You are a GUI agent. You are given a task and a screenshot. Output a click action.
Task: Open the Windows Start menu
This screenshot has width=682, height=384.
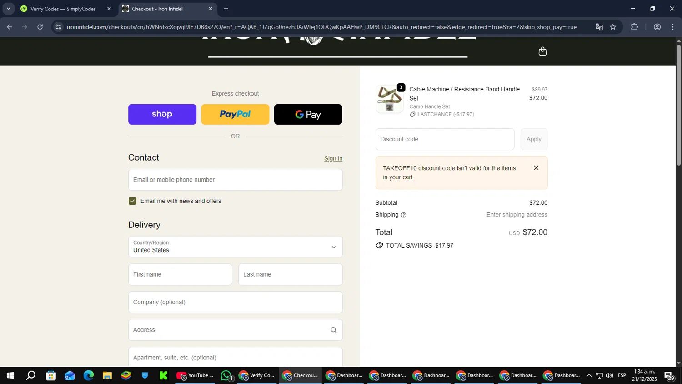click(9, 375)
